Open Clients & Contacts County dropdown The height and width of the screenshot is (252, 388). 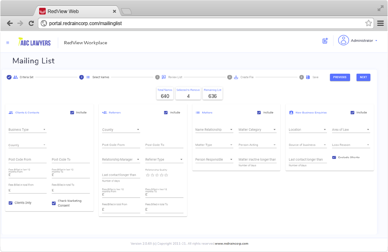(28, 145)
